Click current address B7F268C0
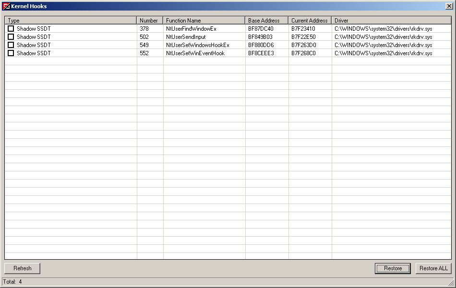Screen dimensions: 456x288 tap(304, 53)
